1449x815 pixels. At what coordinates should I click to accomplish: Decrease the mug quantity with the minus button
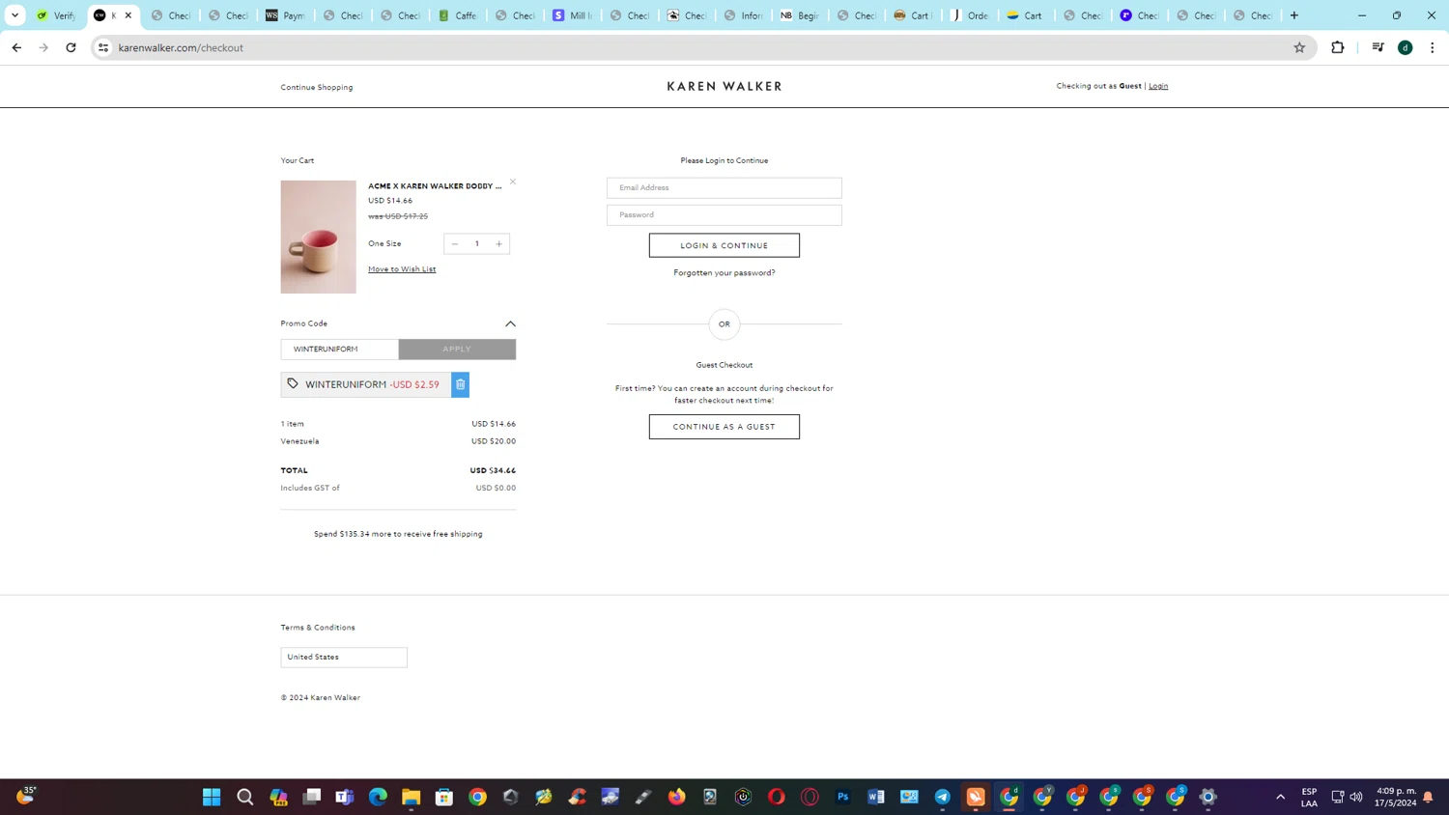pyautogui.click(x=455, y=244)
